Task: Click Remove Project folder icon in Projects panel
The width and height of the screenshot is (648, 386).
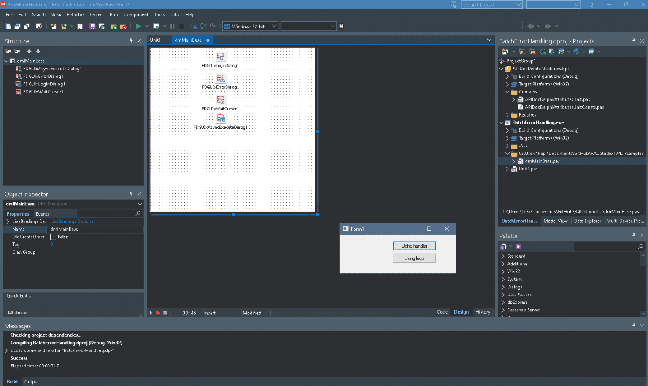Action: [532, 51]
